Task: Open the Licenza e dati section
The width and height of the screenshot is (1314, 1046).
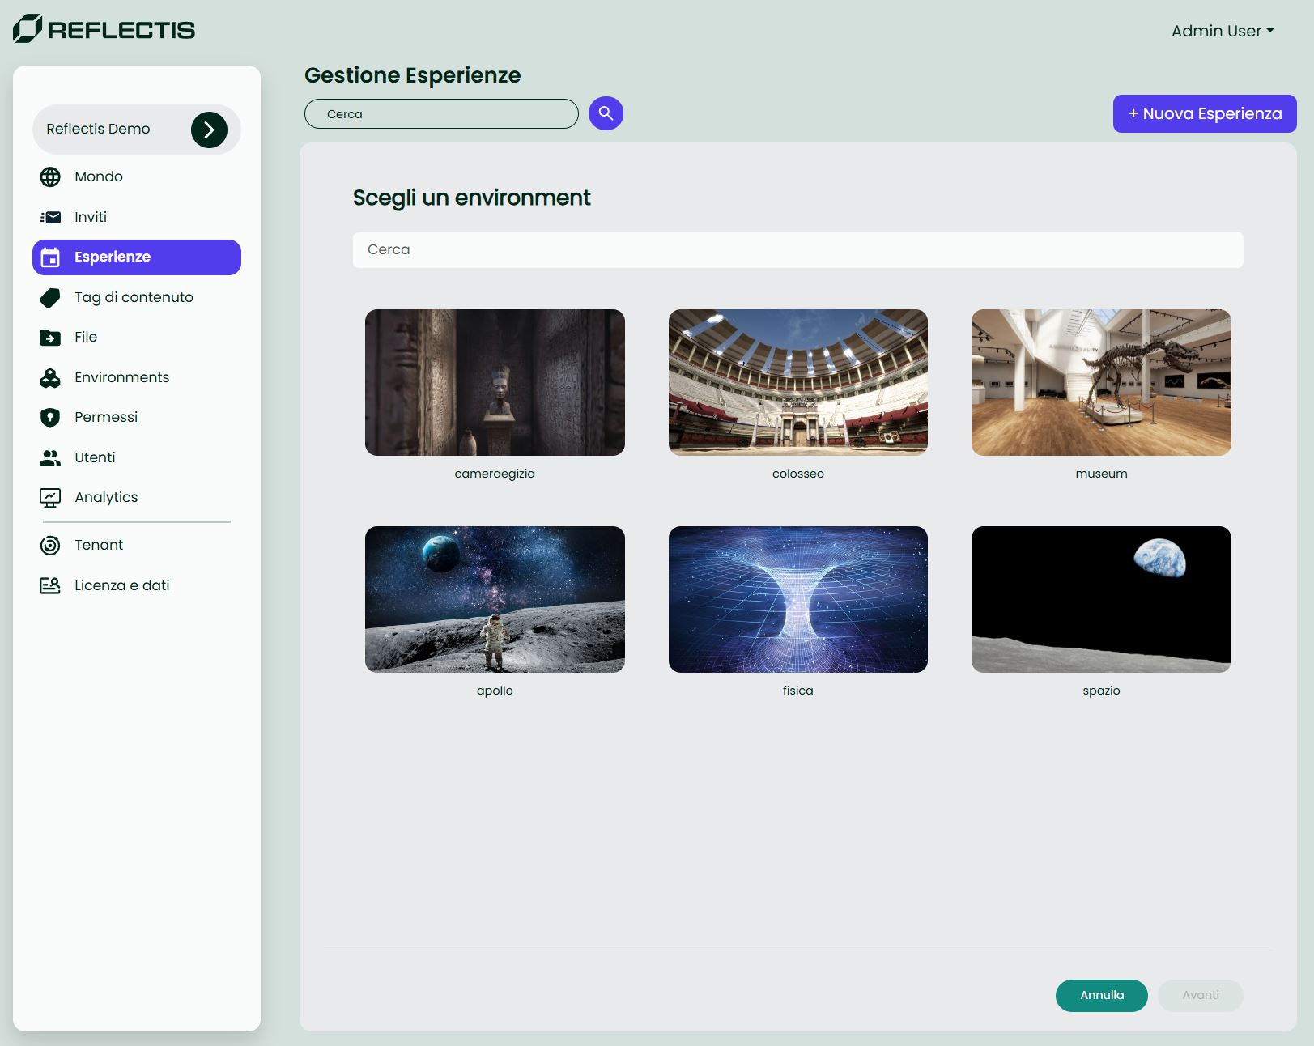Action: (x=121, y=585)
